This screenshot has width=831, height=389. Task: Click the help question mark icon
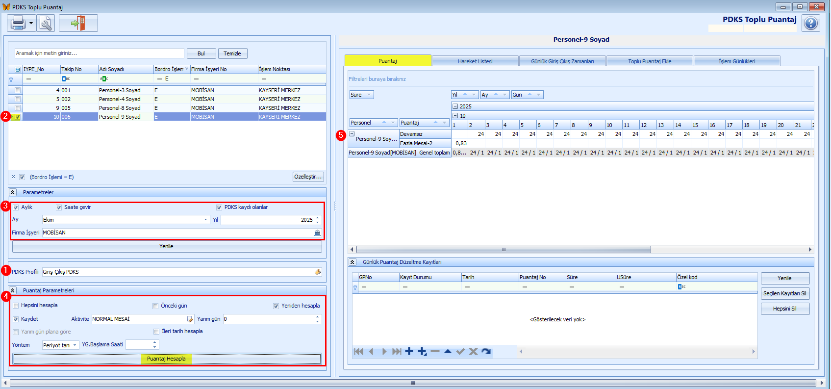pos(811,23)
